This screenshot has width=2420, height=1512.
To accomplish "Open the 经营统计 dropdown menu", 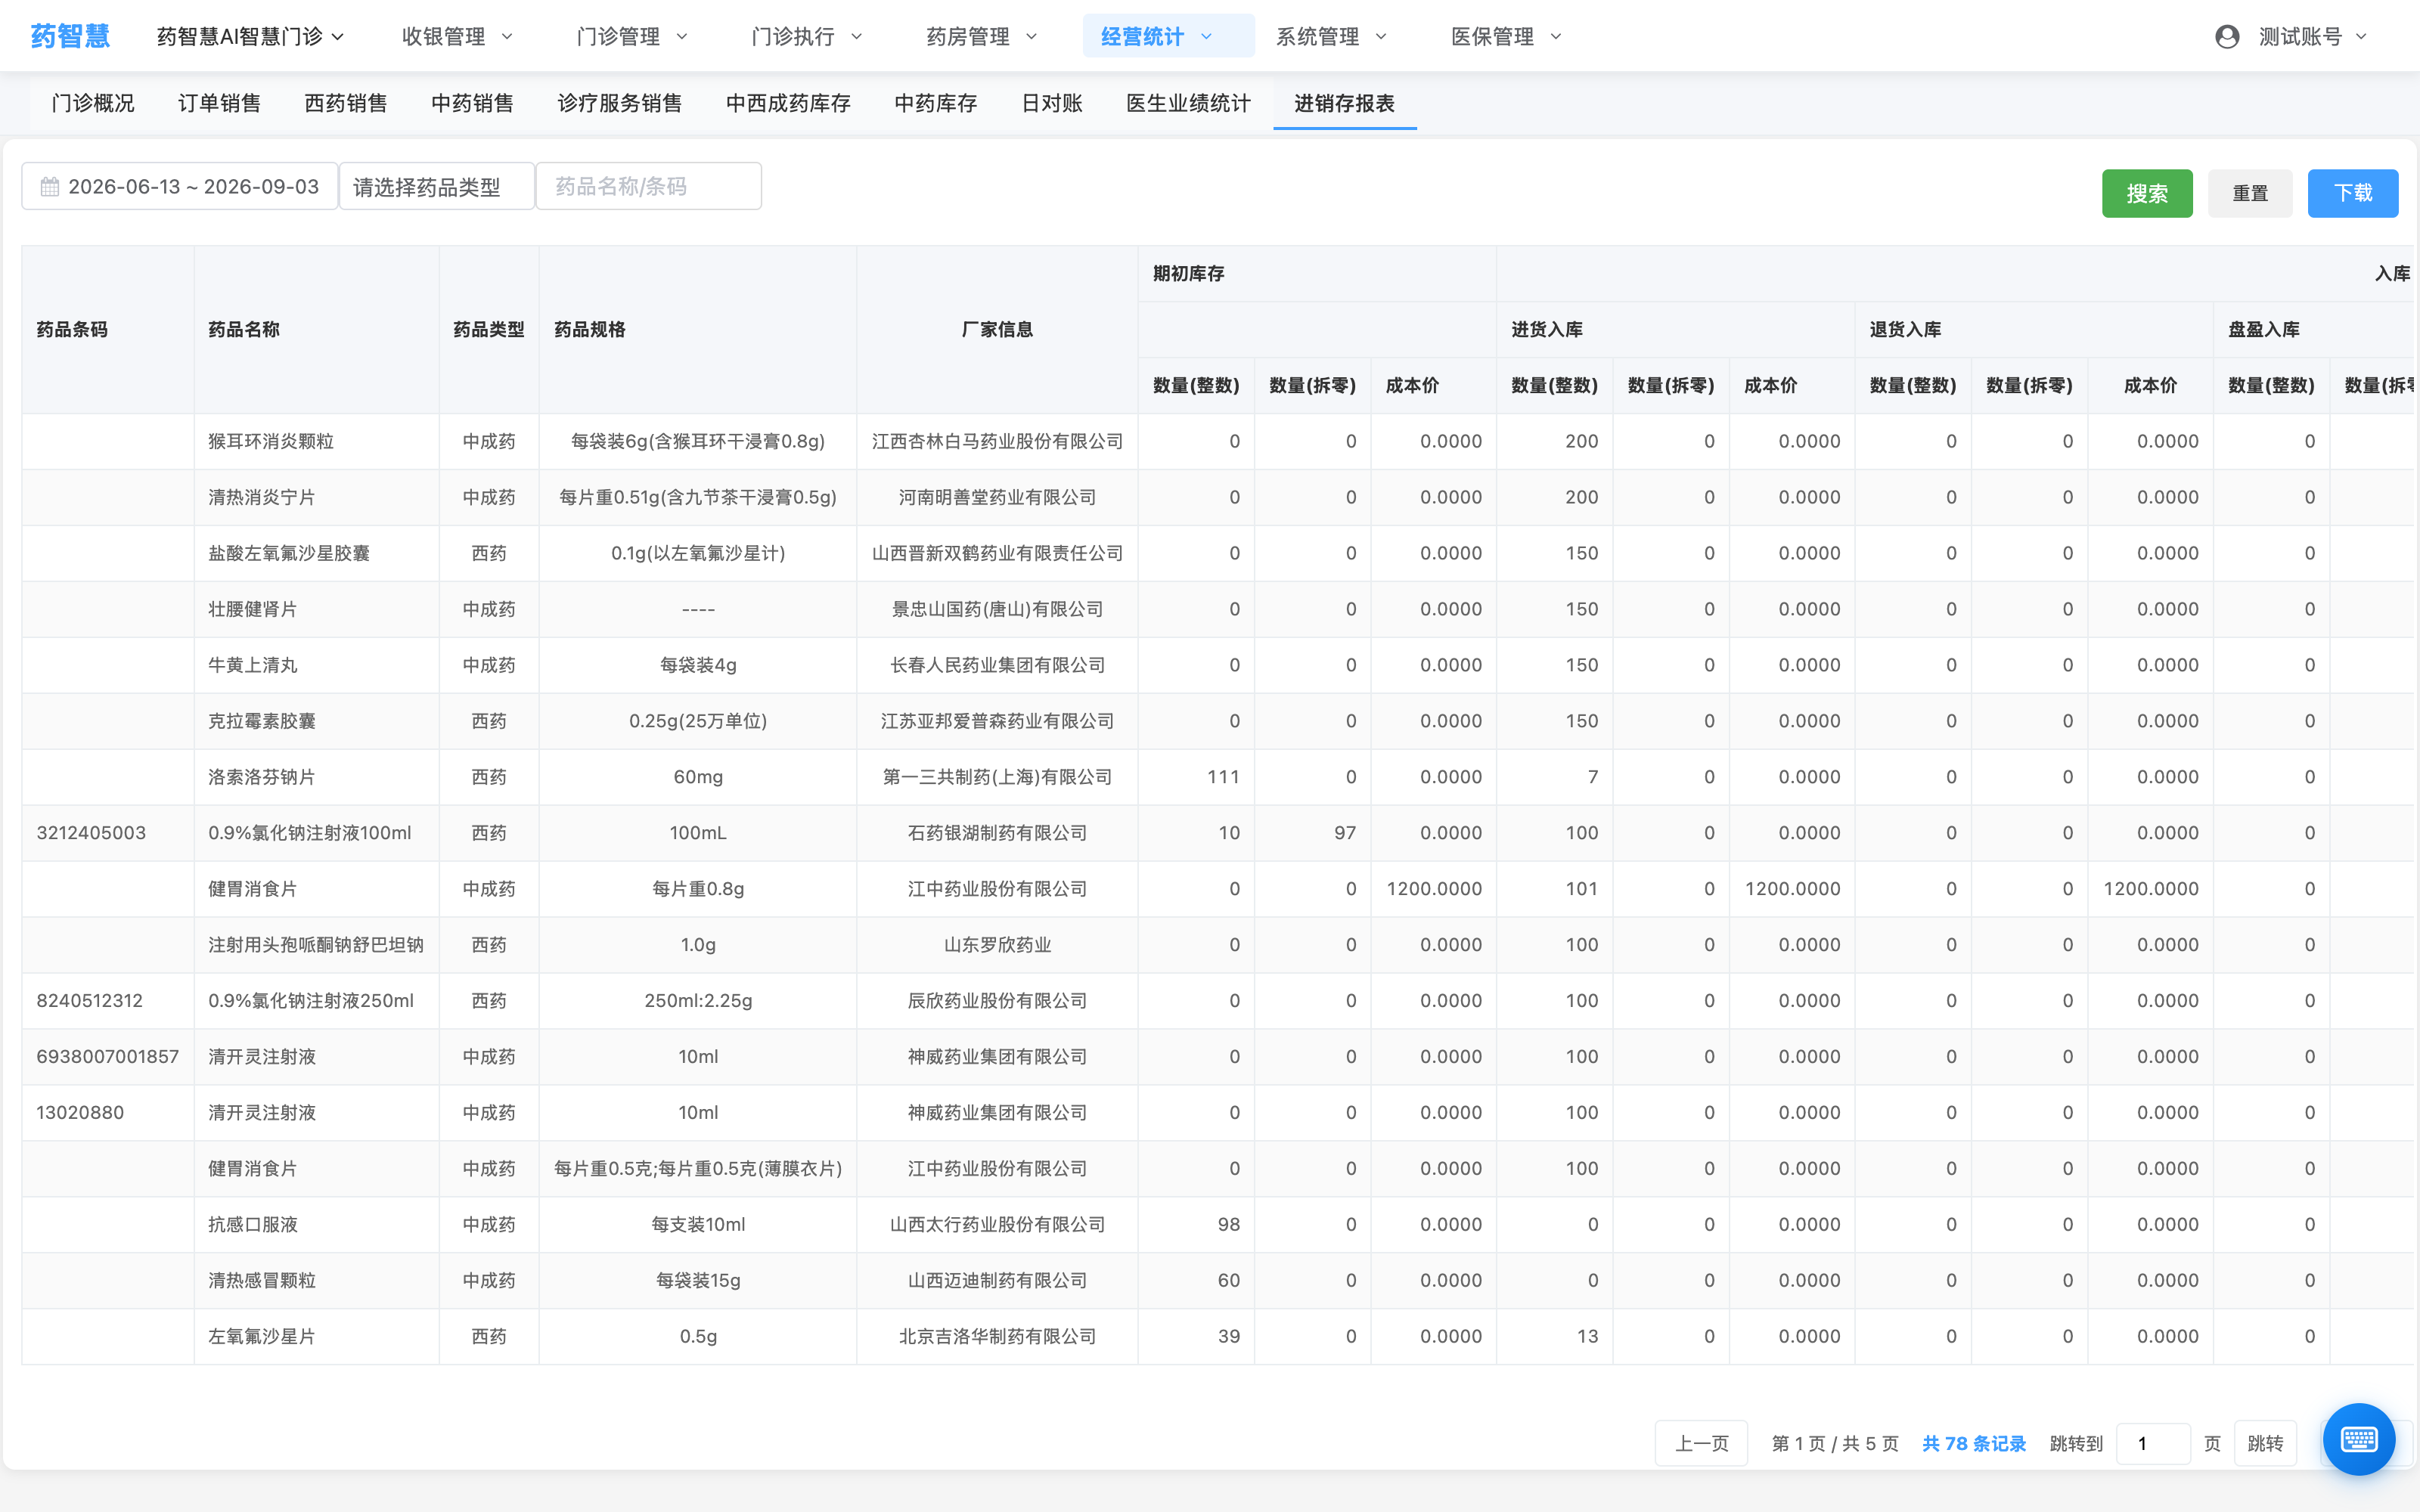I will pos(1168,36).
